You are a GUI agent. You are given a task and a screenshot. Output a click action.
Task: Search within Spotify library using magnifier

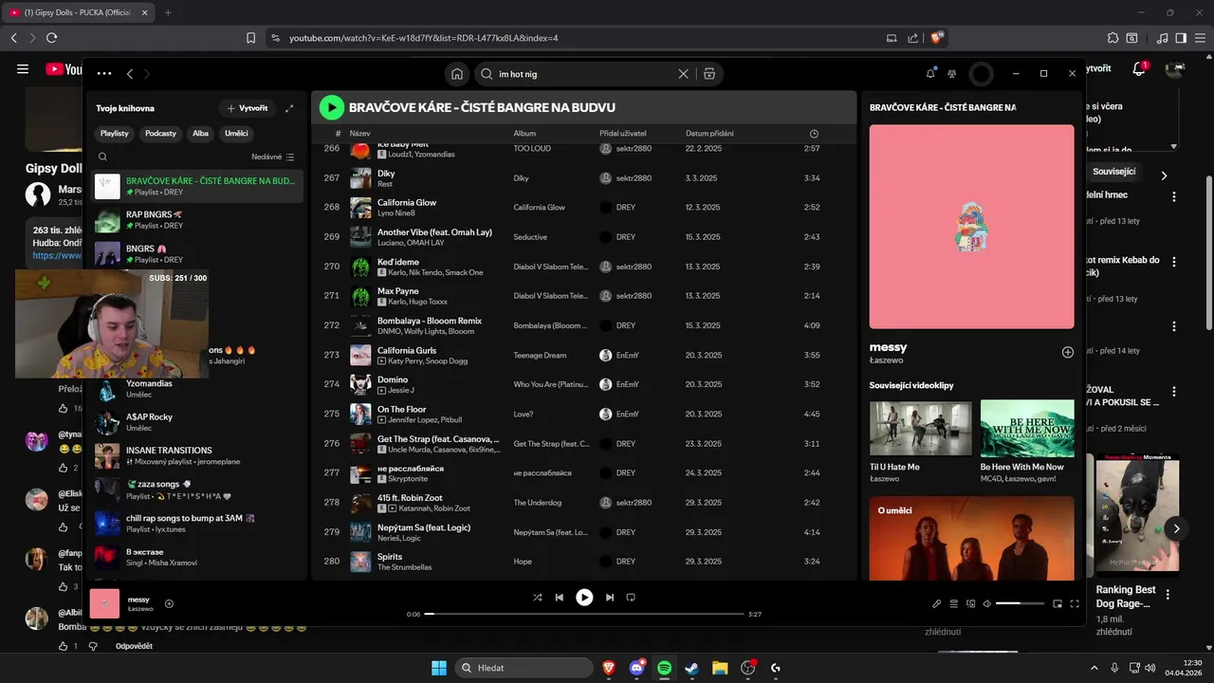click(103, 157)
